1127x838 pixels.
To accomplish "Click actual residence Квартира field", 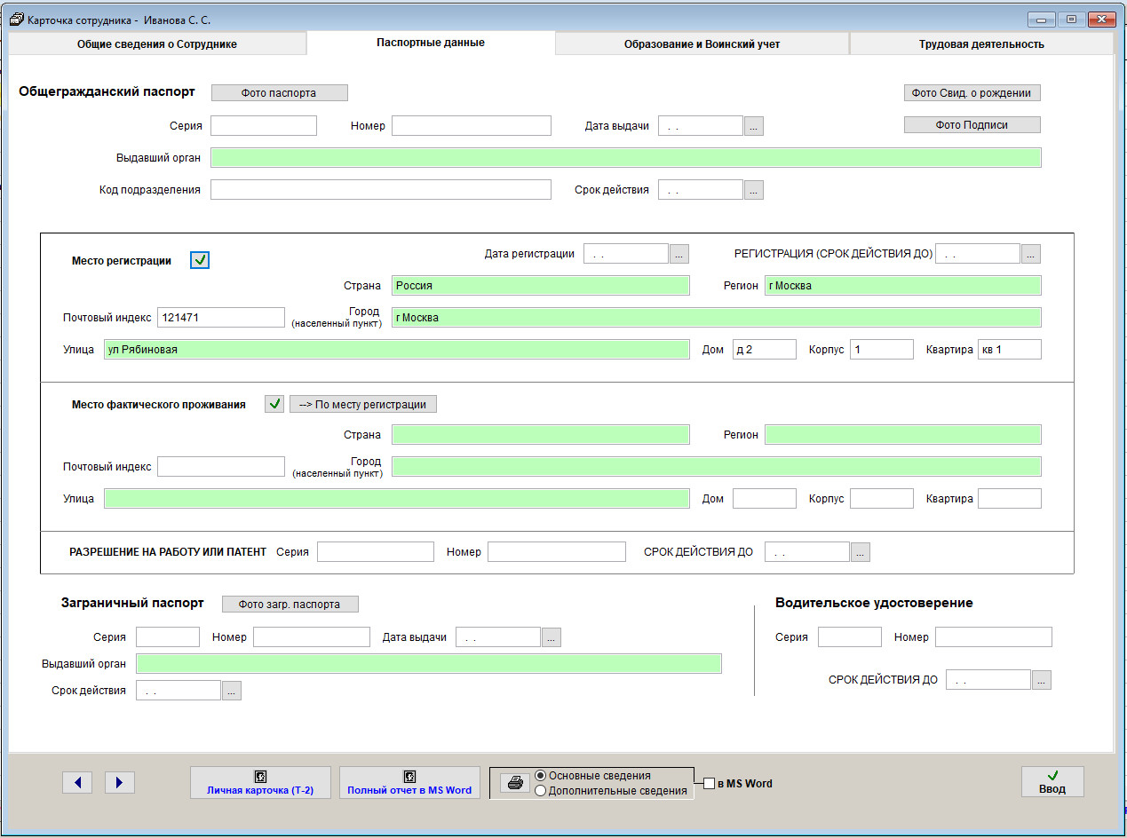I will [x=1010, y=498].
